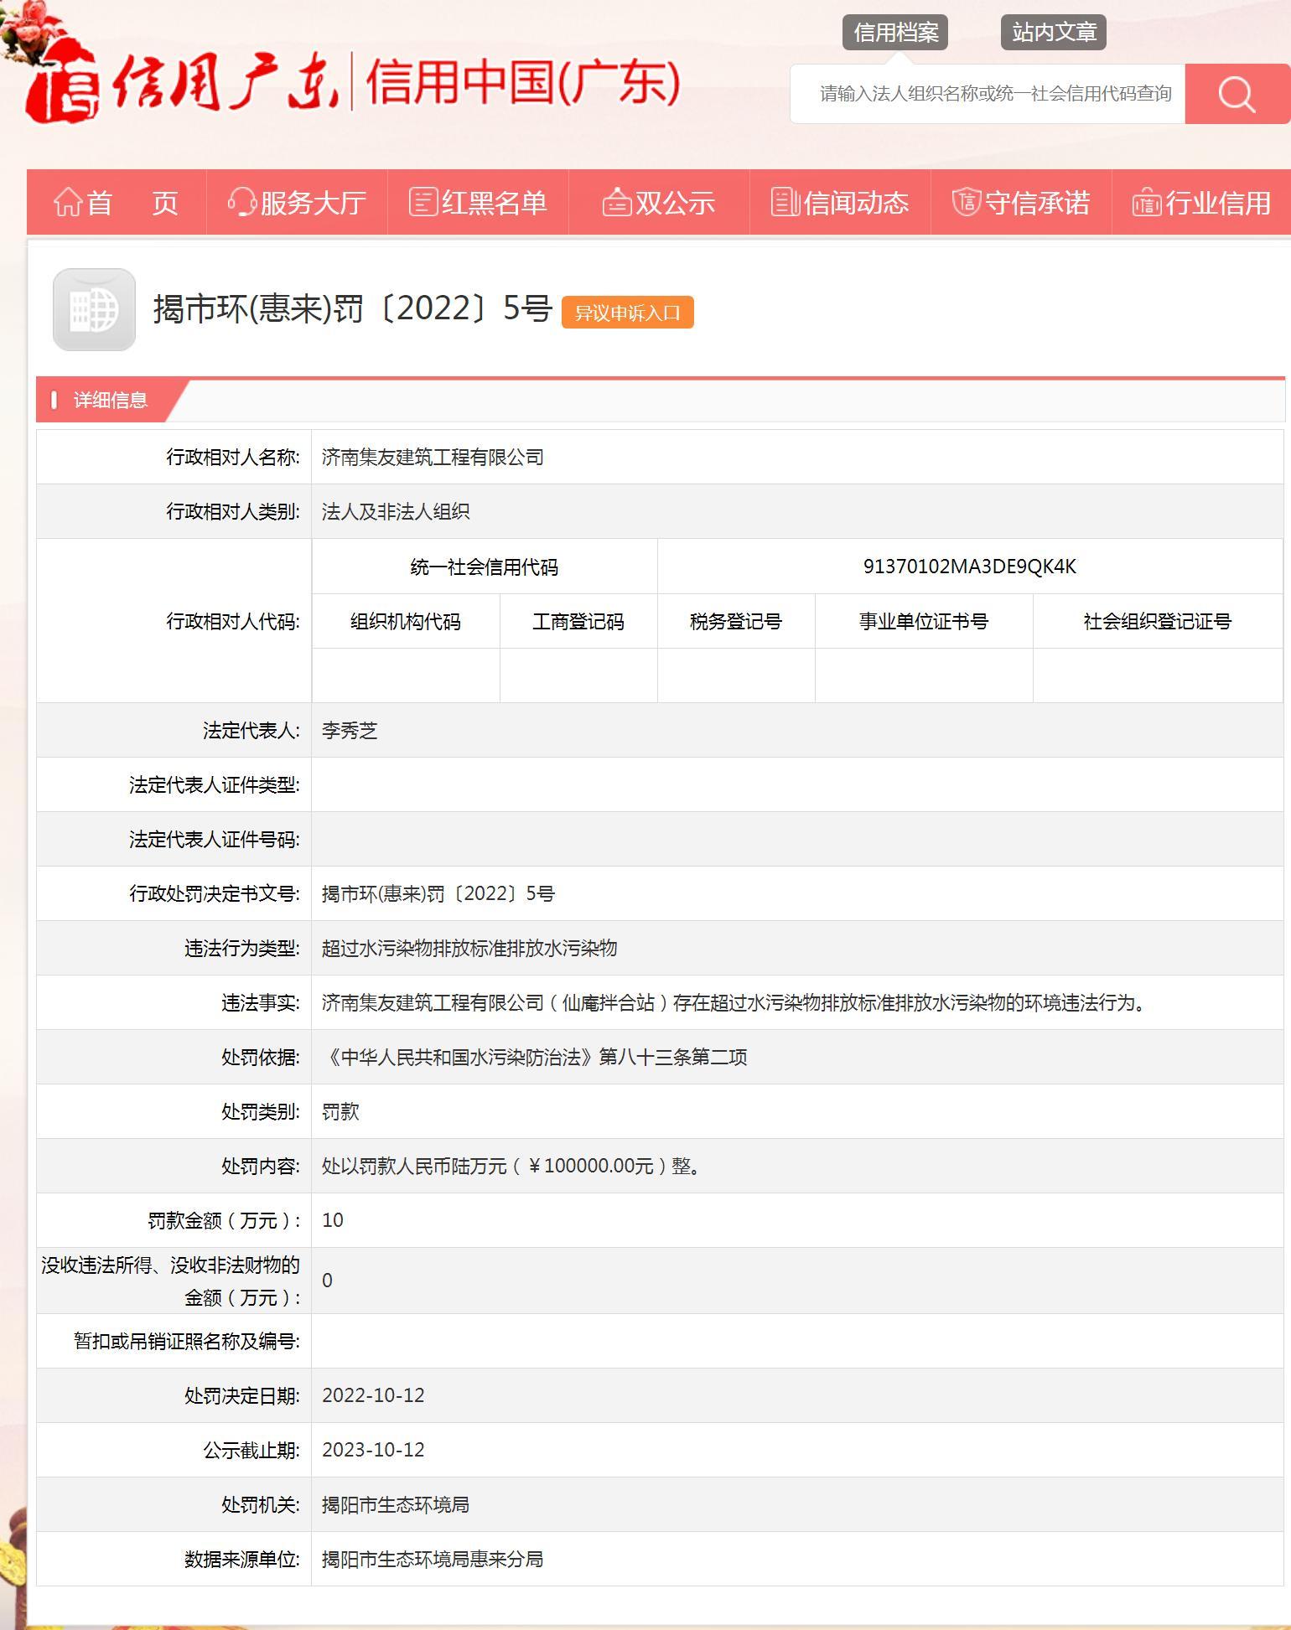Image resolution: width=1291 pixels, height=1630 pixels.
Task: Click the 信用广东 site logo
Action: click(x=181, y=82)
